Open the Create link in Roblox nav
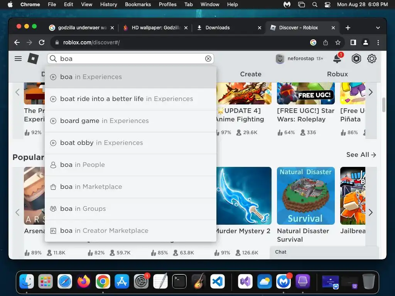Viewport: 395px width, 296px height. 251,74
